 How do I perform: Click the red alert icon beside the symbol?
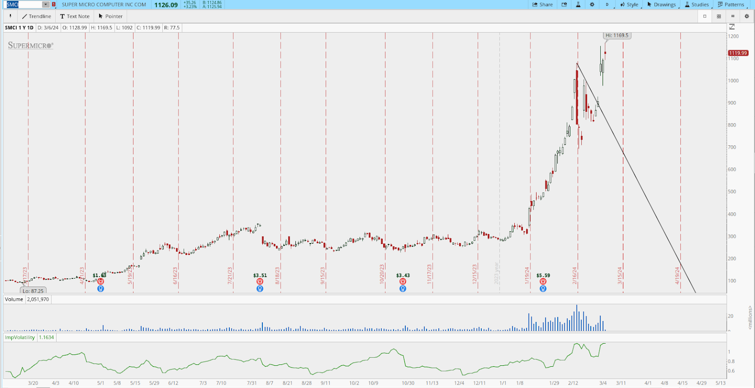[54, 5]
